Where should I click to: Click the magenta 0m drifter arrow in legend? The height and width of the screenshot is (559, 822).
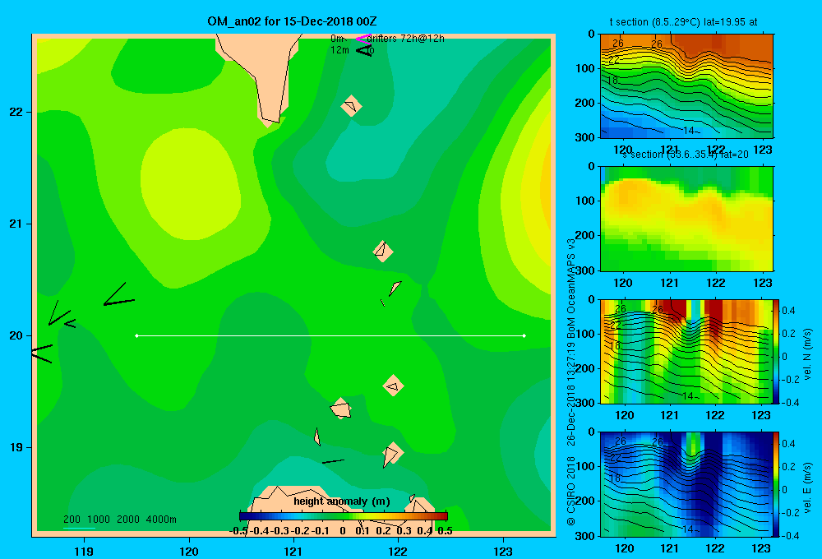tap(363, 39)
